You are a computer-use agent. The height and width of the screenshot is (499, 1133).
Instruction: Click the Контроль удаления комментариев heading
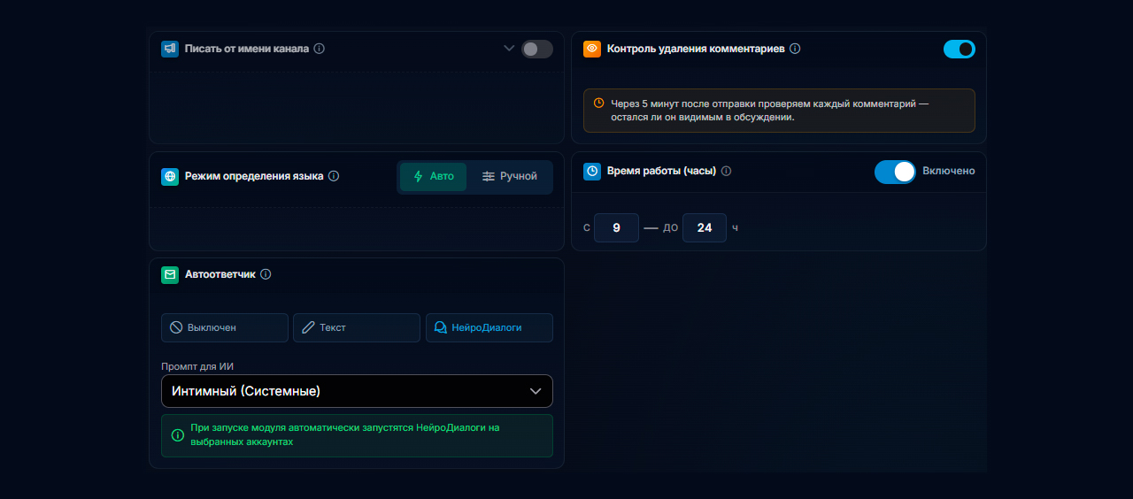coord(696,49)
